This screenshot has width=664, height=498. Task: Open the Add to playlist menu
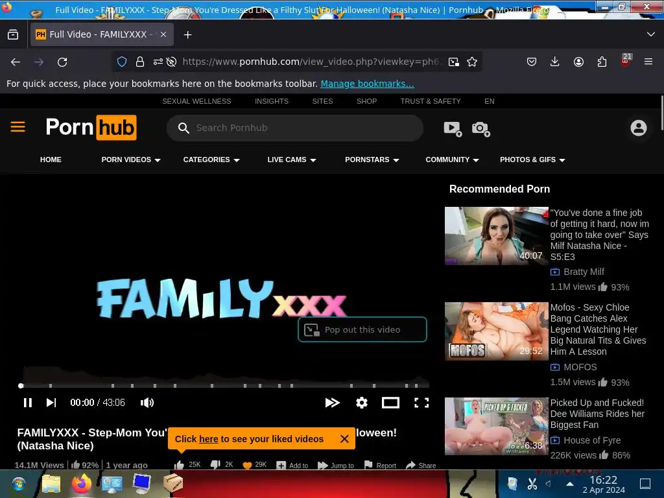(x=292, y=466)
